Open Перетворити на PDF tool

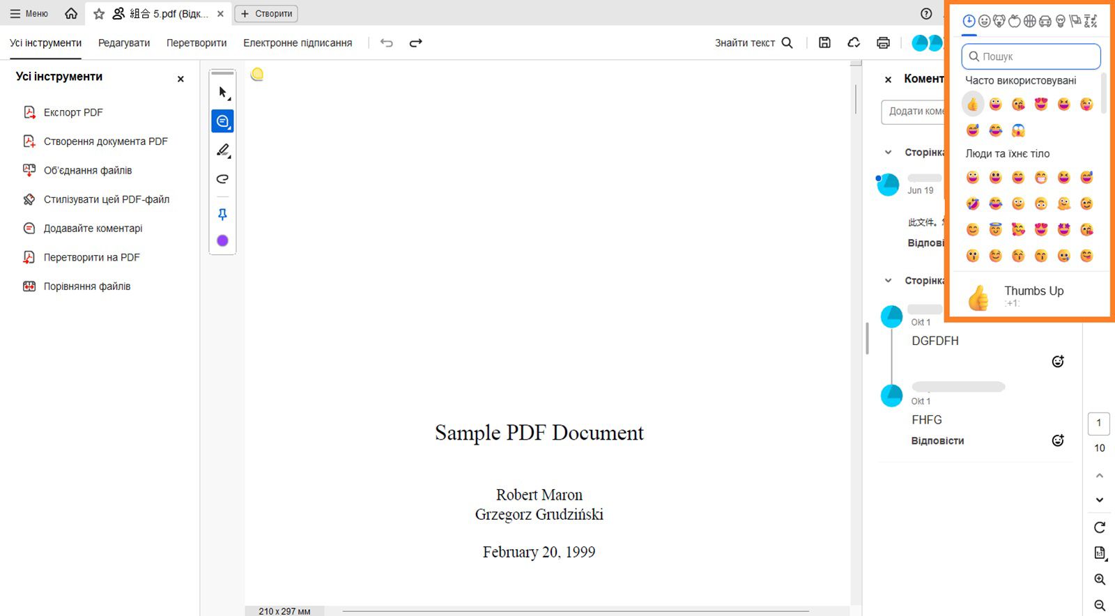[82, 257]
